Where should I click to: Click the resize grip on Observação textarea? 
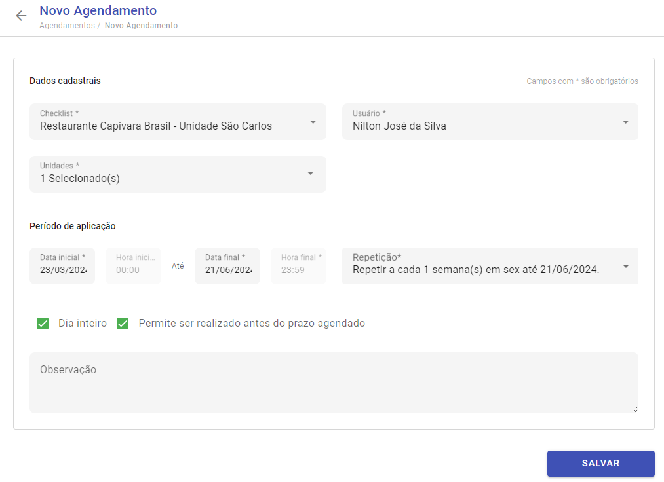(x=635, y=409)
